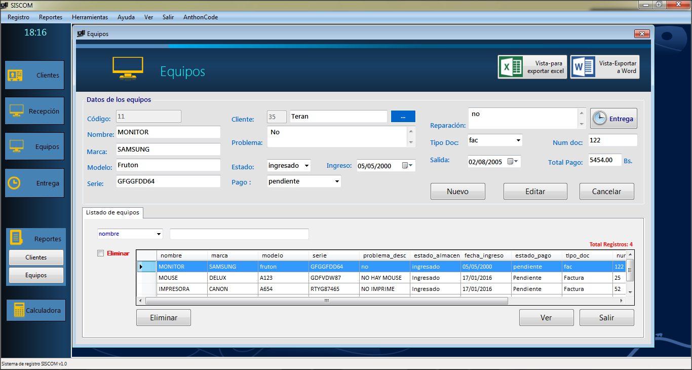692x370 pixels.
Task: Expand the Pago dropdown showing pendiente
Action: [x=337, y=181]
